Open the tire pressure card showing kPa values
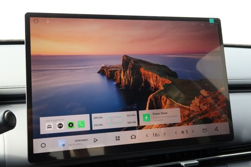This screenshot has height=167, width=251. tap(115, 120)
